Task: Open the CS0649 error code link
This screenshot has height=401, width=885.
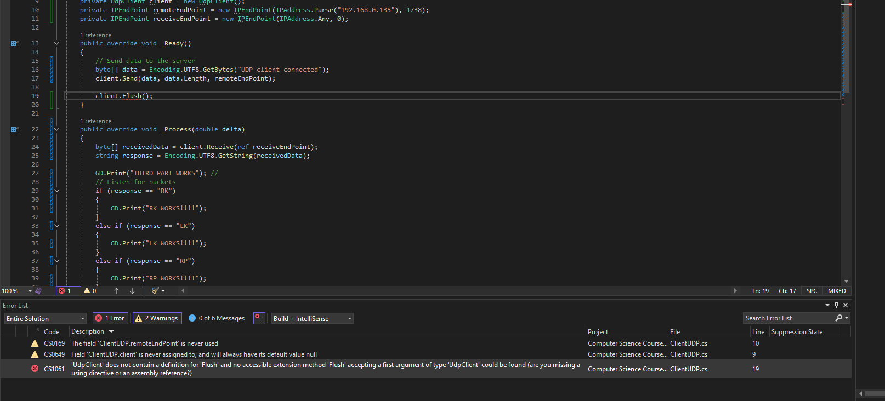Action: [x=54, y=354]
